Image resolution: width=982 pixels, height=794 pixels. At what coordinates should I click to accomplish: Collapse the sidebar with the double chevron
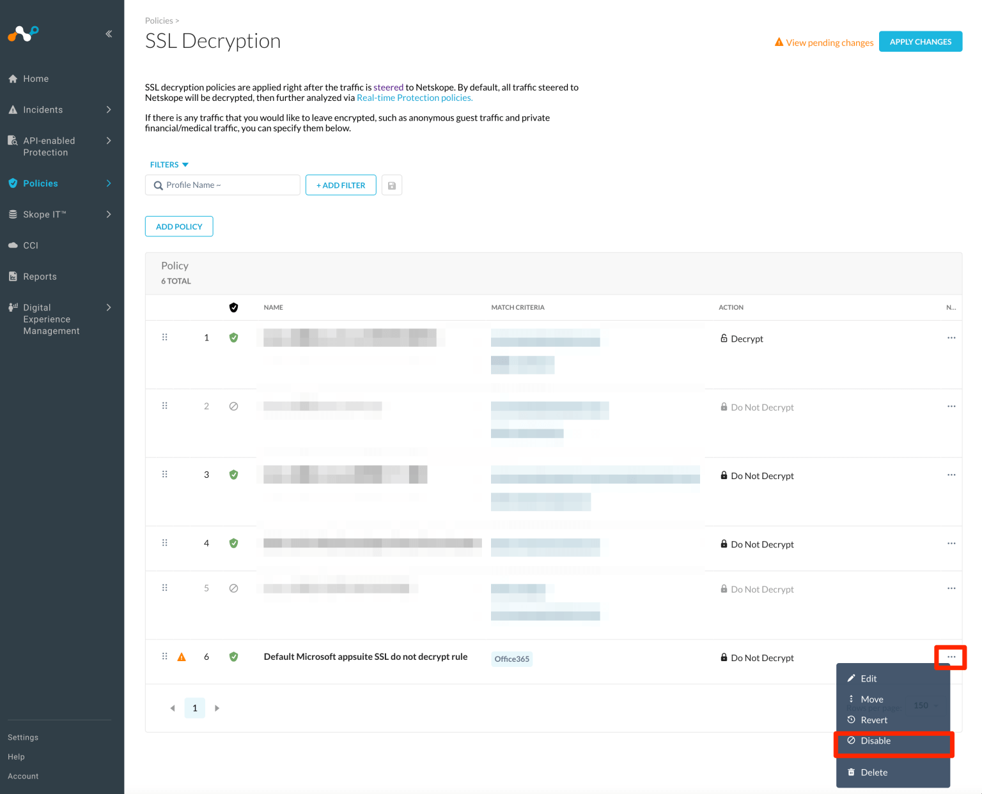109,33
